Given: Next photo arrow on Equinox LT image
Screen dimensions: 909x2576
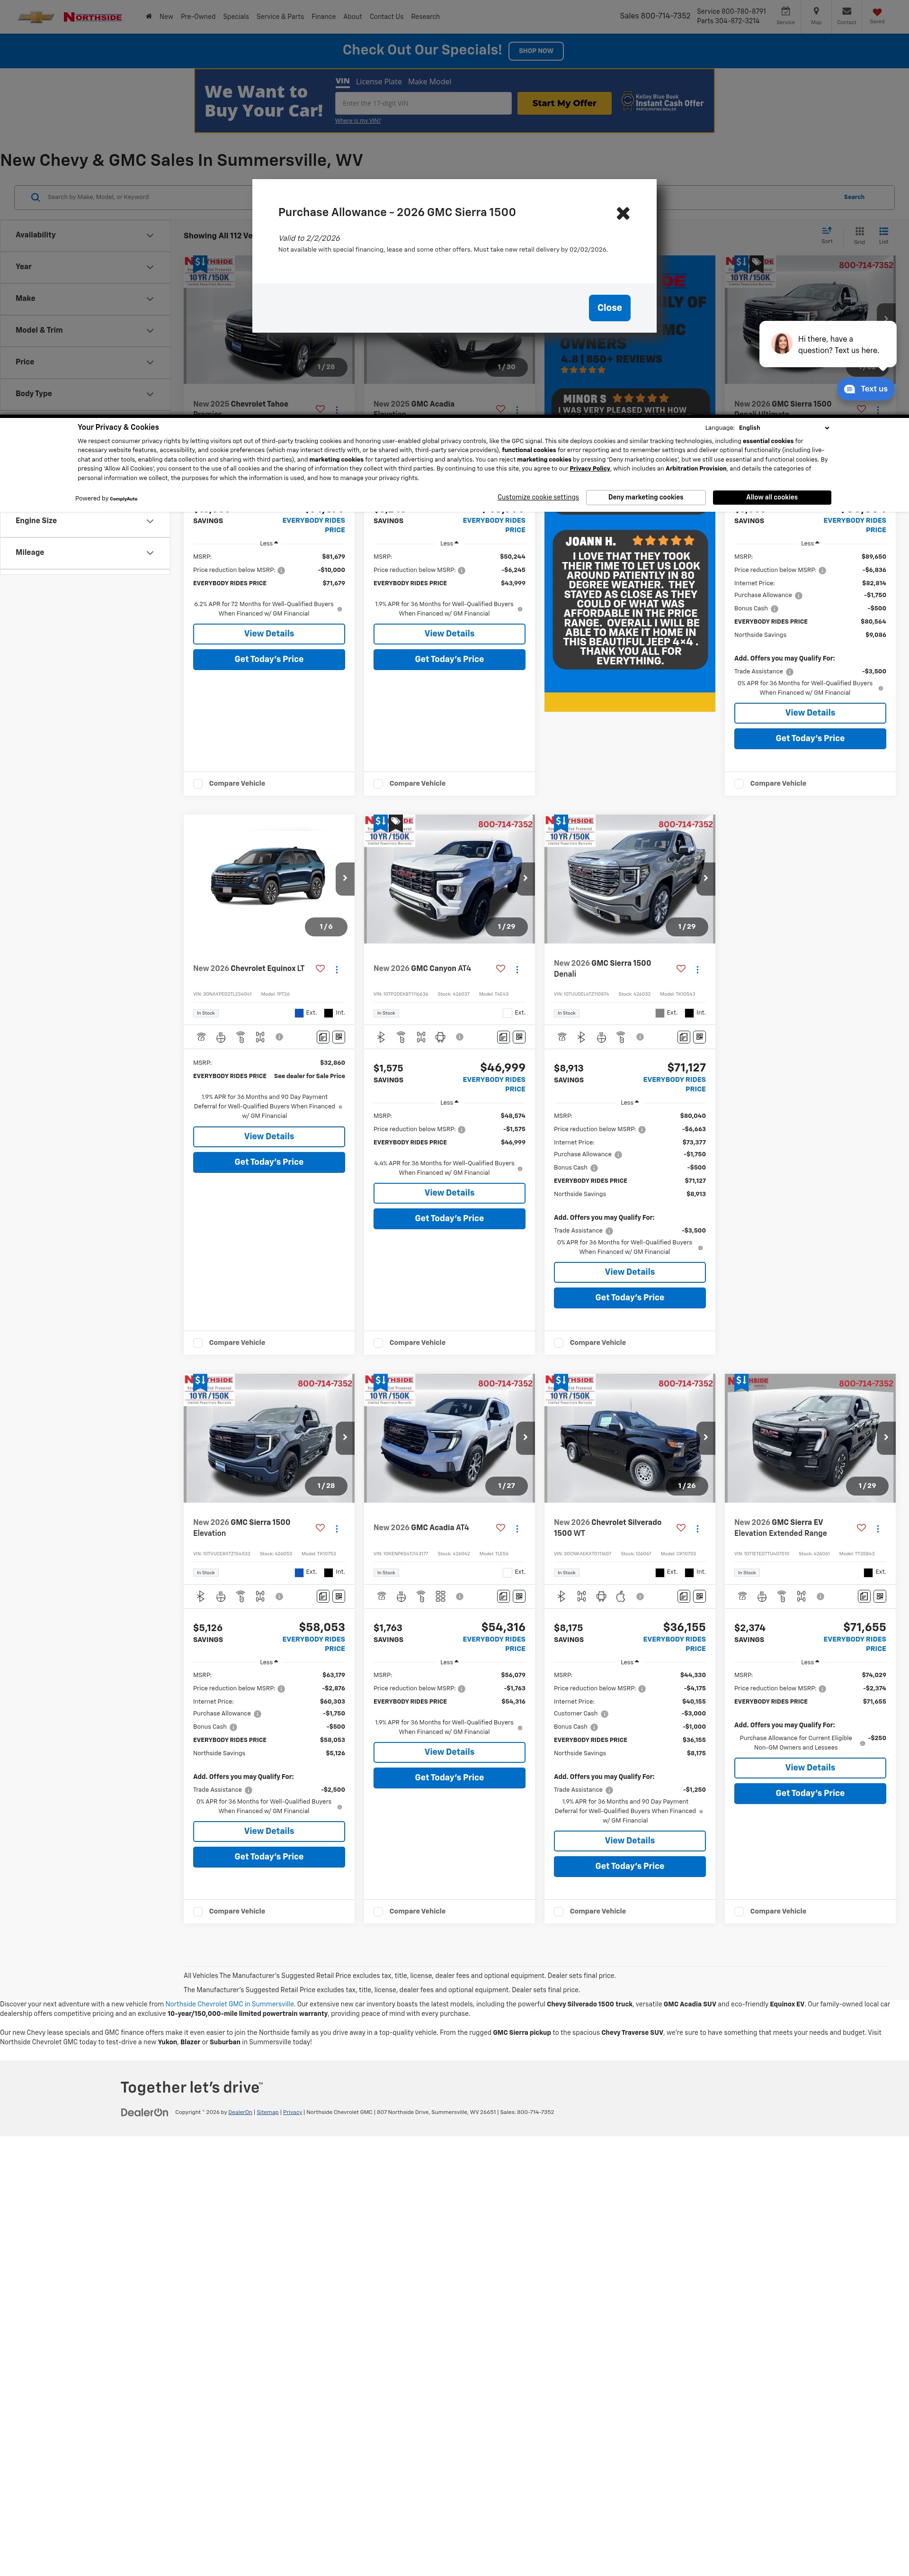Looking at the screenshot, I should [x=345, y=878].
